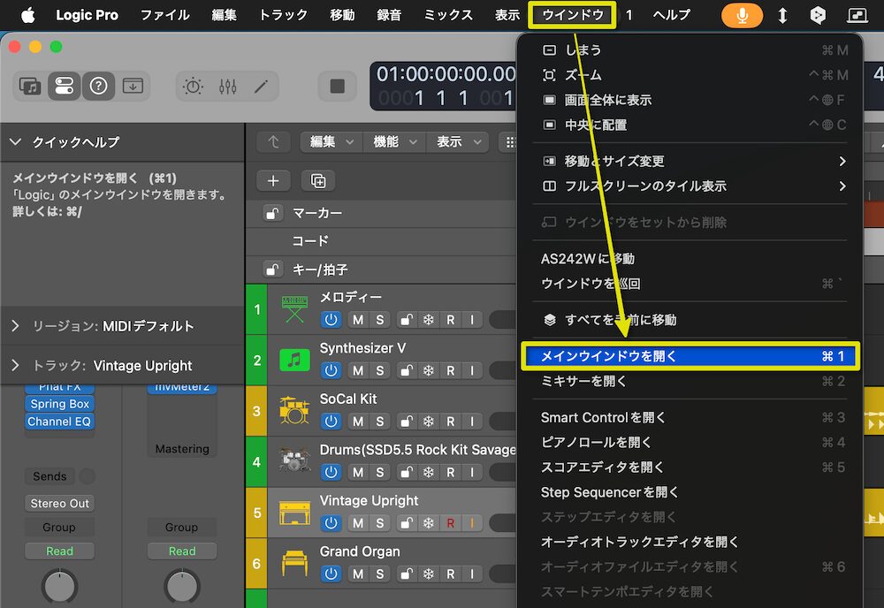Open the Library panel icon
The height and width of the screenshot is (608, 884).
click(31, 86)
